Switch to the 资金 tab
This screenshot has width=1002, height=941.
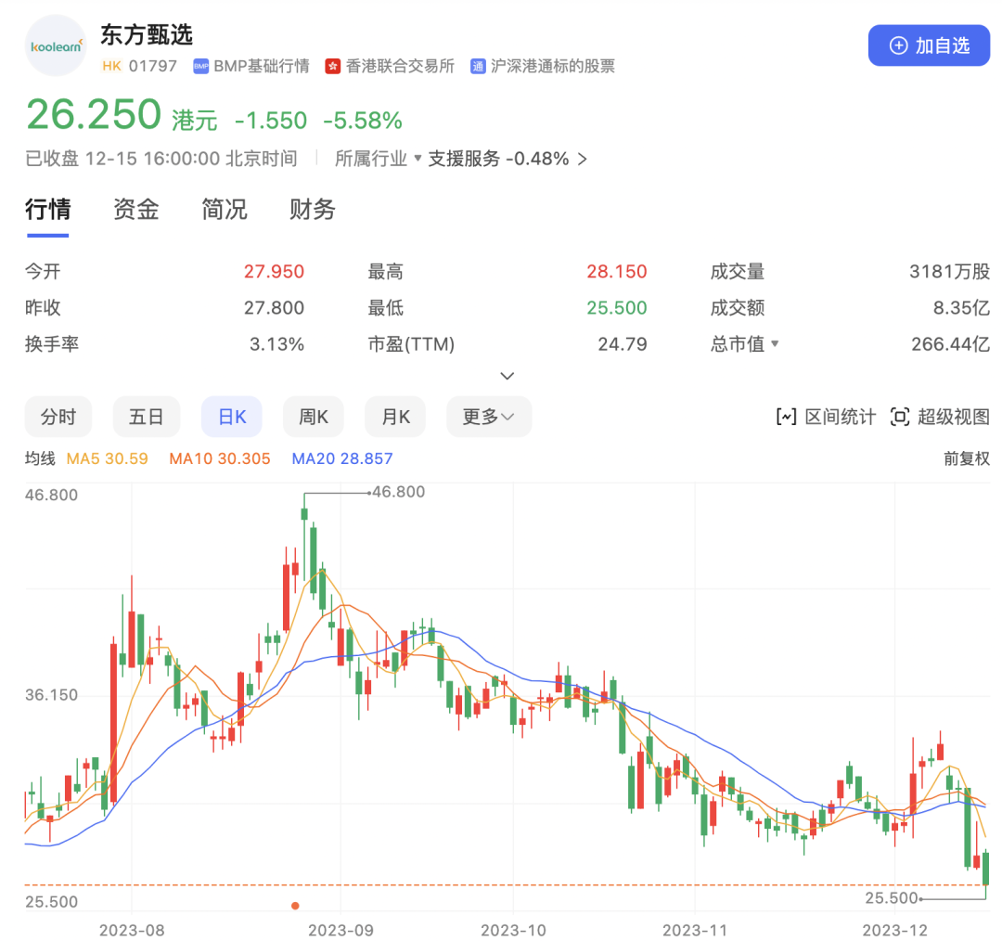[136, 210]
